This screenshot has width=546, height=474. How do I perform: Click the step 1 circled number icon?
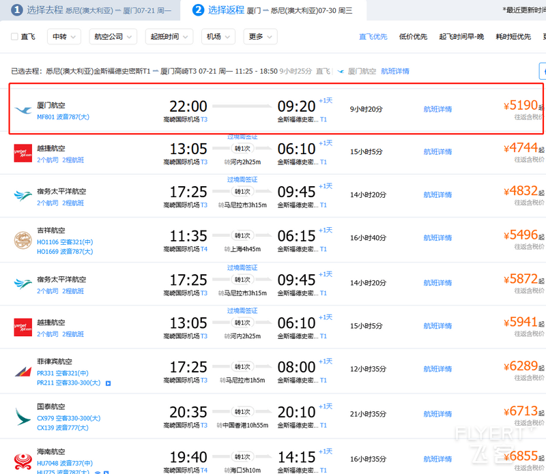click(16, 10)
